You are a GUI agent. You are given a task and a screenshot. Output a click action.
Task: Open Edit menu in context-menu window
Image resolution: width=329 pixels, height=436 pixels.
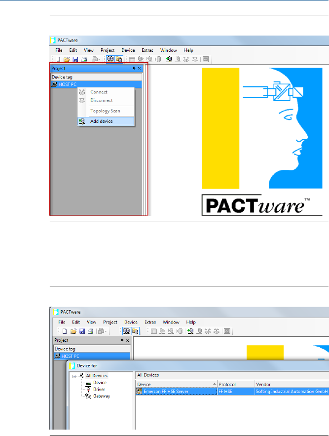tap(73, 50)
